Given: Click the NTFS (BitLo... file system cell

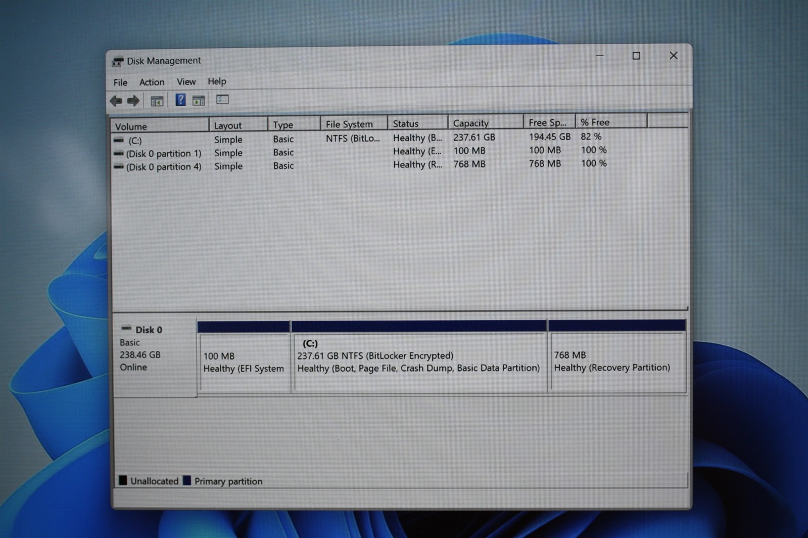Looking at the screenshot, I should [x=353, y=138].
